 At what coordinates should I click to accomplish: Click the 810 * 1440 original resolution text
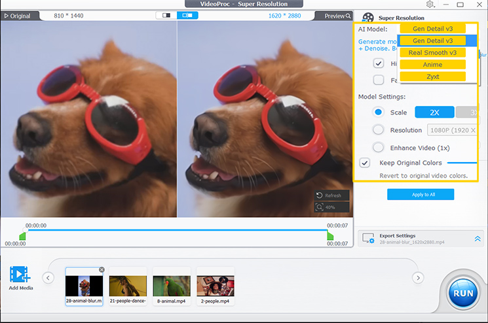coord(69,16)
